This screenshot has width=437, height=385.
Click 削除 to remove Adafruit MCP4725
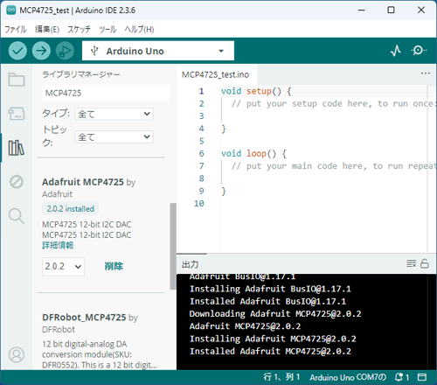(114, 266)
